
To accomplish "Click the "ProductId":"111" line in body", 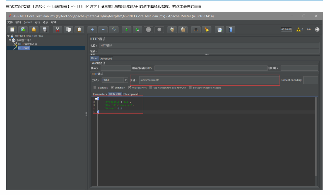I will click(x=118, y=102).
